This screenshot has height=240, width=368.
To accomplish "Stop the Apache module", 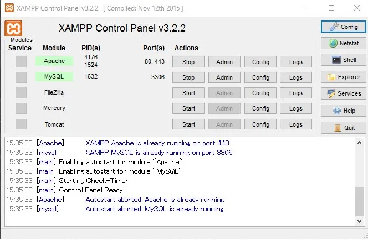I will [188, 62].
